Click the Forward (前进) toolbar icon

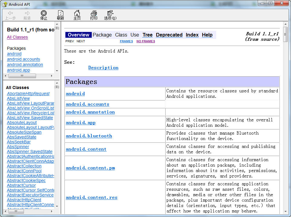point(27,15)
